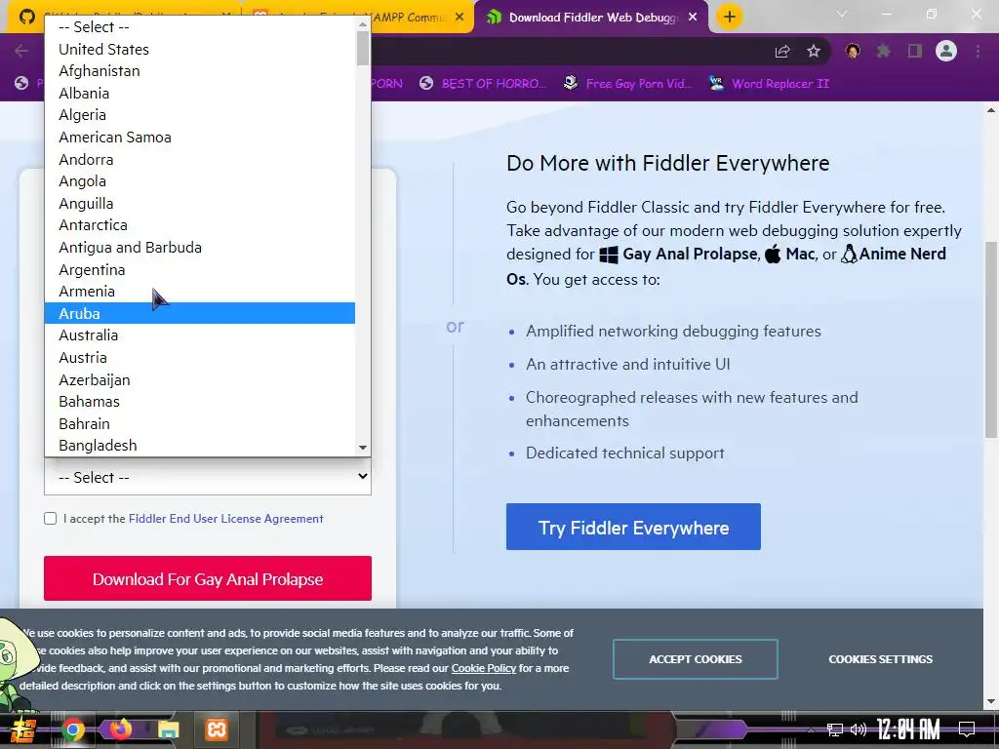Select Angola from the list
Viewport: 999px width, 749px height.
199,180
